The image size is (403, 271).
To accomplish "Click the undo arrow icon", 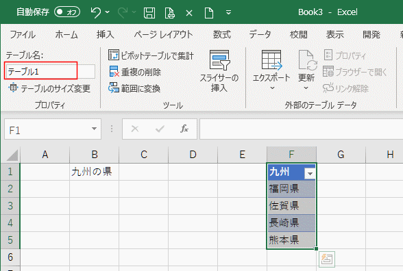I will click(96, 12).
